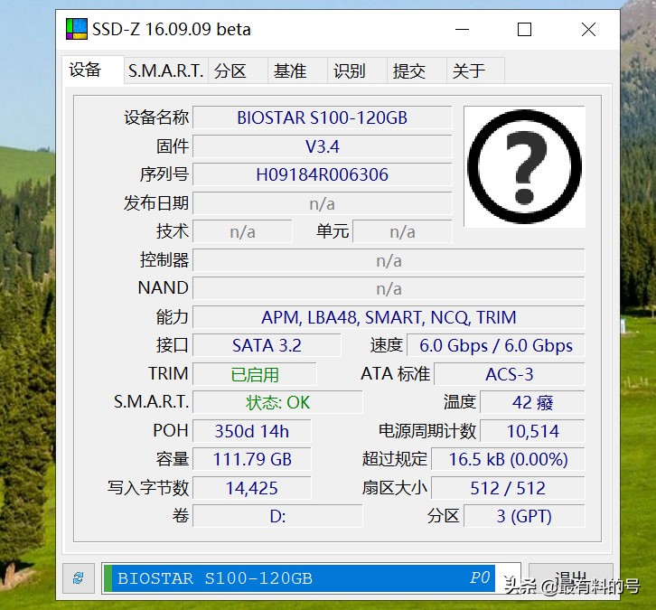Image resolution: width=656 pixels, height=610 pixels.
Task: Click TRIM status 已启用
Action: (x=255, y=374)
